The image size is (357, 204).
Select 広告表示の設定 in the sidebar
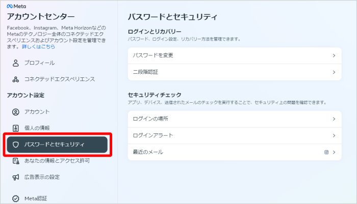click(x=42, y=177)
